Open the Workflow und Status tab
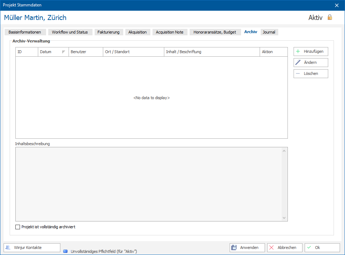This screenshot has height=255, width=345. (70, 32)
